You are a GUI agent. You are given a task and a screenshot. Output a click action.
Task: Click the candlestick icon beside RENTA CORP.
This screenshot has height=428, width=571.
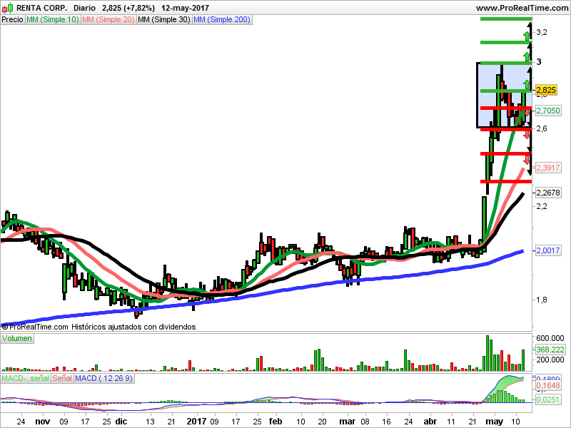click(7, 8)
